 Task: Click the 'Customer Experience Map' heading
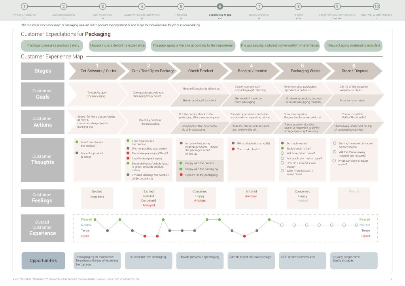coord(52,56)
